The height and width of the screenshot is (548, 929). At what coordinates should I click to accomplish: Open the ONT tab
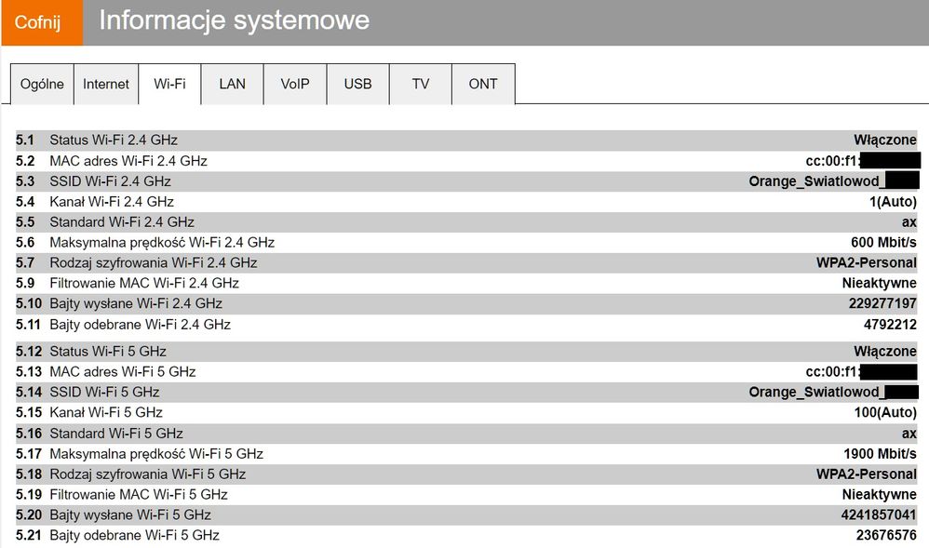click(x=482, y=84)
